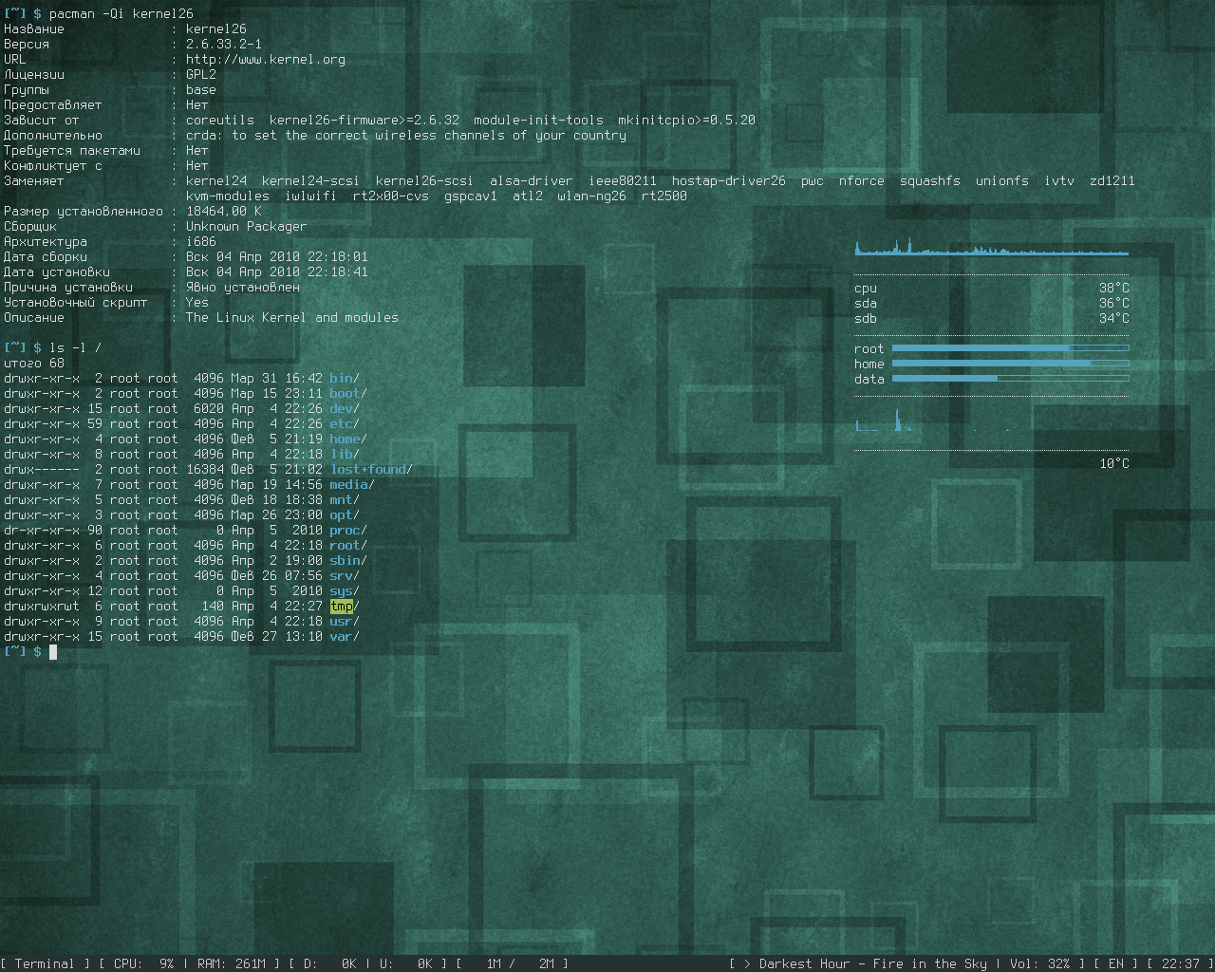Select the boot/ directory entry
This screenshot has height=972, width=1215.
(x=348, y=393)
